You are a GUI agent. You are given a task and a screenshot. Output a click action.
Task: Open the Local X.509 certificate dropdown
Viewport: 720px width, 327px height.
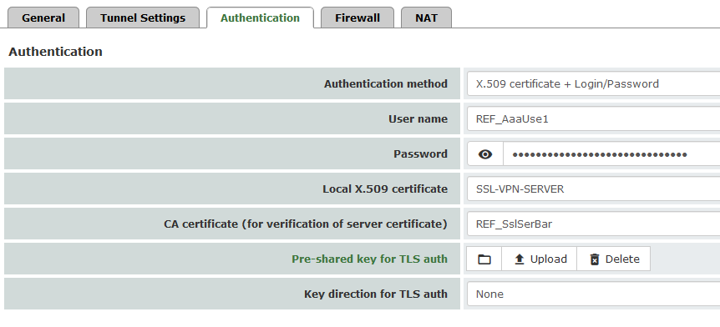tap(593, 189)
